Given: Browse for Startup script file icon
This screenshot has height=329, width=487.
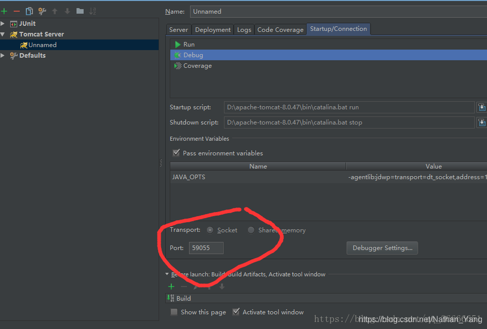Looking at the screenshot, I should 482,107.
